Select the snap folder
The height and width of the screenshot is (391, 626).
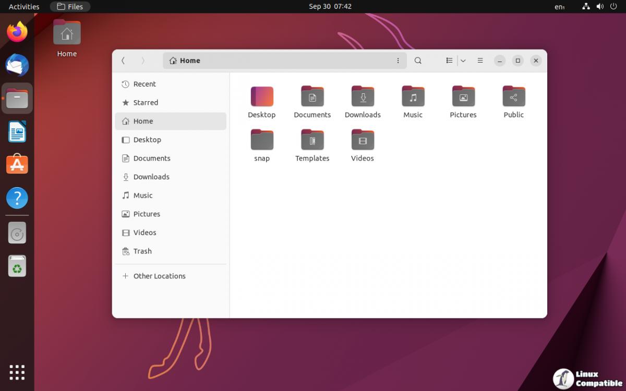[x=262, y=140]
